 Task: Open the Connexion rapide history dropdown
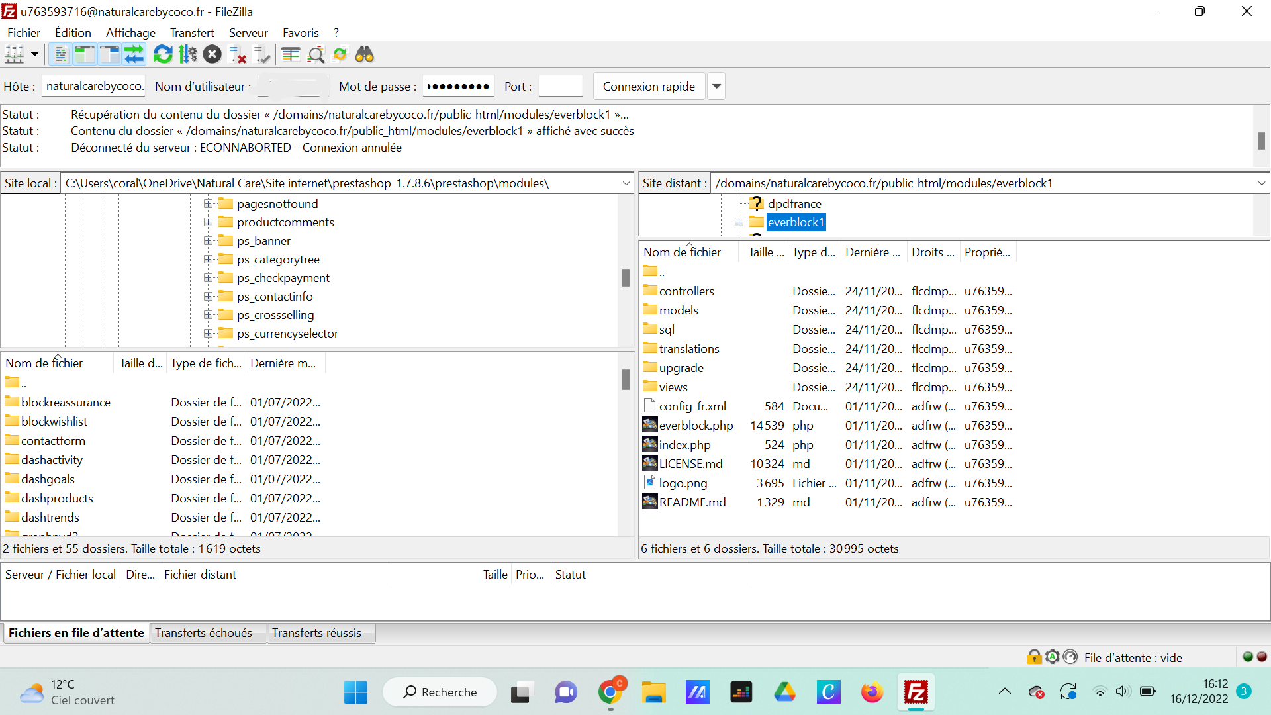[x=716, y=87]
